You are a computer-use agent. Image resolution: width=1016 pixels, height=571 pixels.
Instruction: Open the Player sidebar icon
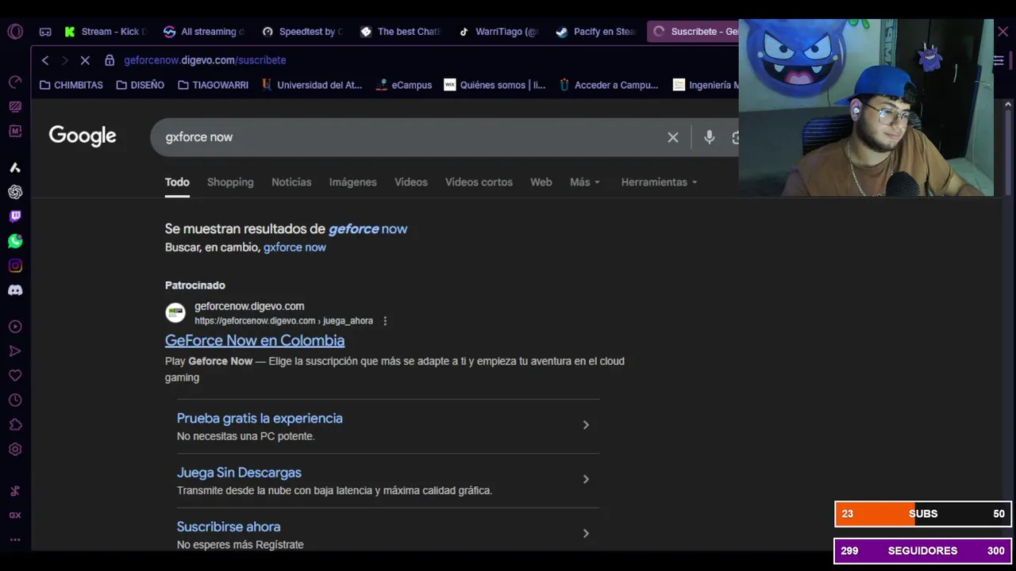coord(15,327)
